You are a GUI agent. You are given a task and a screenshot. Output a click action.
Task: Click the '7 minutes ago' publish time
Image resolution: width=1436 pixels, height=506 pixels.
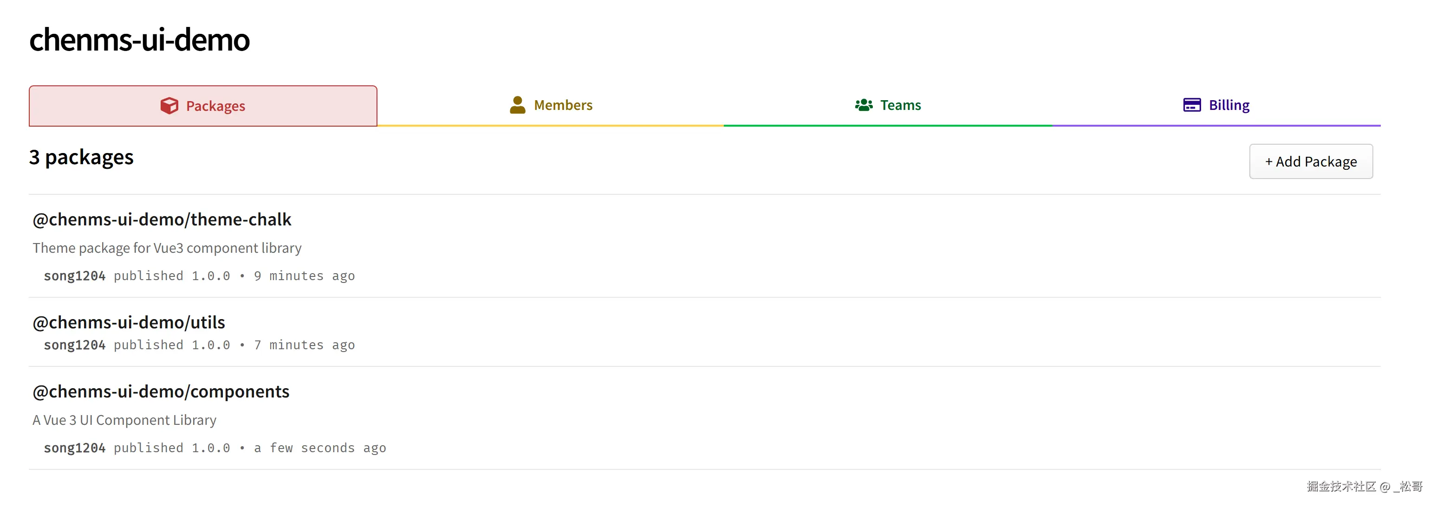tap(304, 345)
